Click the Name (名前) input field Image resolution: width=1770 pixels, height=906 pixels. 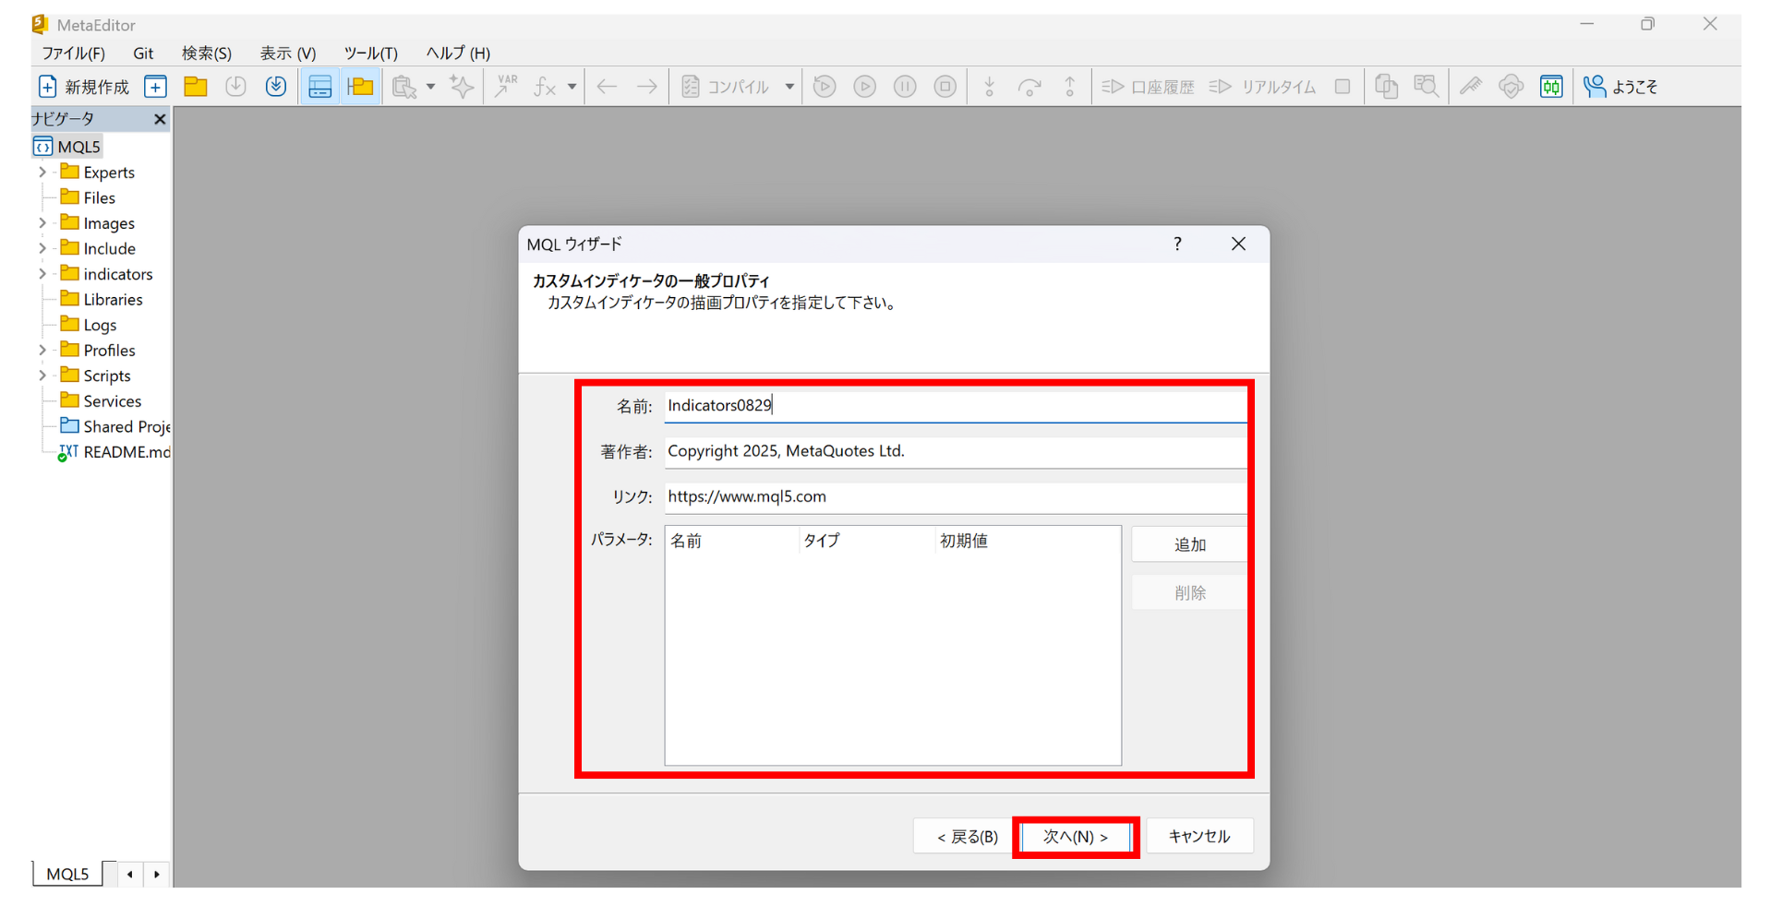click(955, 406)
